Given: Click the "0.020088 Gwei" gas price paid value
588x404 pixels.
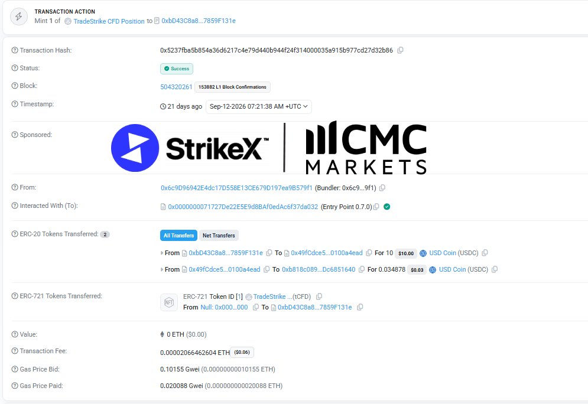Looking at the screenshot, I should tap(181, 386).
